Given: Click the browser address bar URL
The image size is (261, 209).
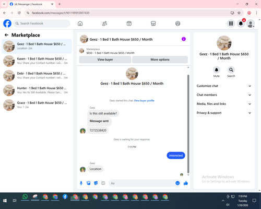Looking at the screenshot, I should (61, 13).
